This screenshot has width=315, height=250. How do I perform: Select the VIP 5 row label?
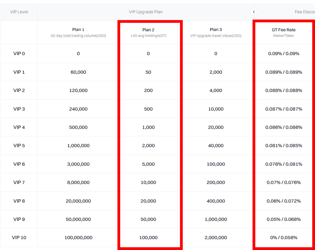coord(19,146)
